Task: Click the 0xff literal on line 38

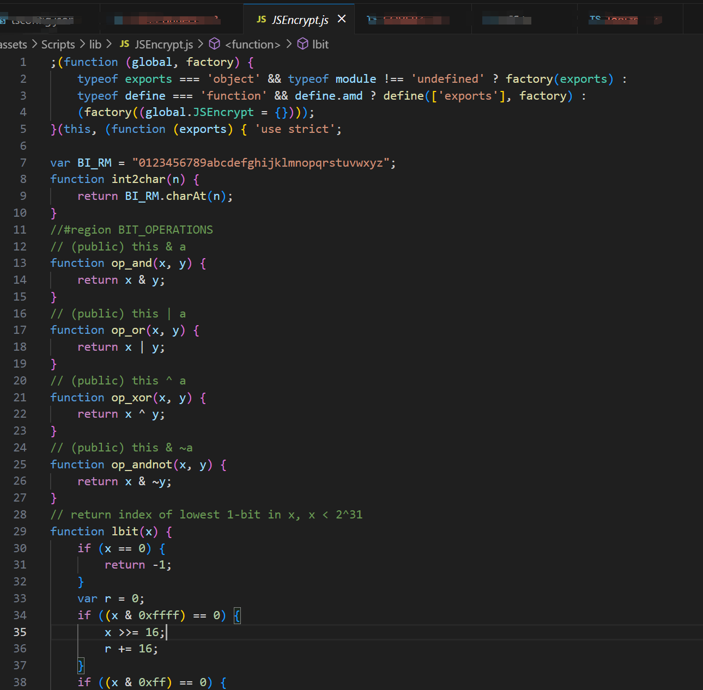Action: point(152,682)
